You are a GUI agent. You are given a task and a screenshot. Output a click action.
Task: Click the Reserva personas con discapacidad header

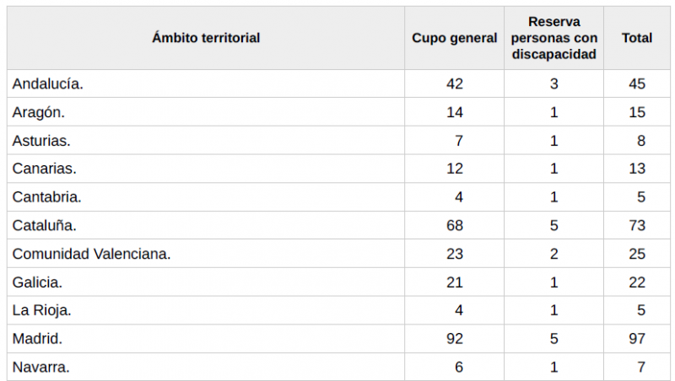click(554, 38)
